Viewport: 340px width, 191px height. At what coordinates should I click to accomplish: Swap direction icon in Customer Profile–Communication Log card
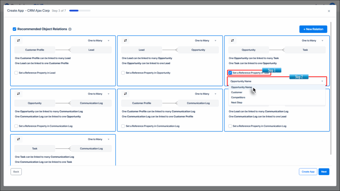pos(125,94)
